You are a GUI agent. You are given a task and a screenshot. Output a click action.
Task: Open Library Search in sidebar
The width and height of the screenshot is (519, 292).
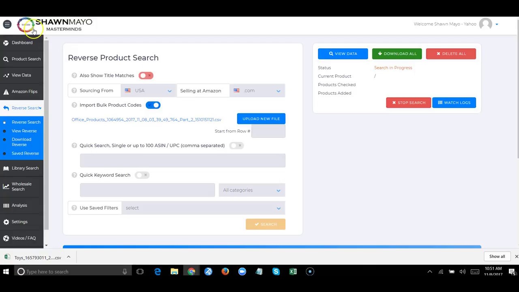point(25,168)
